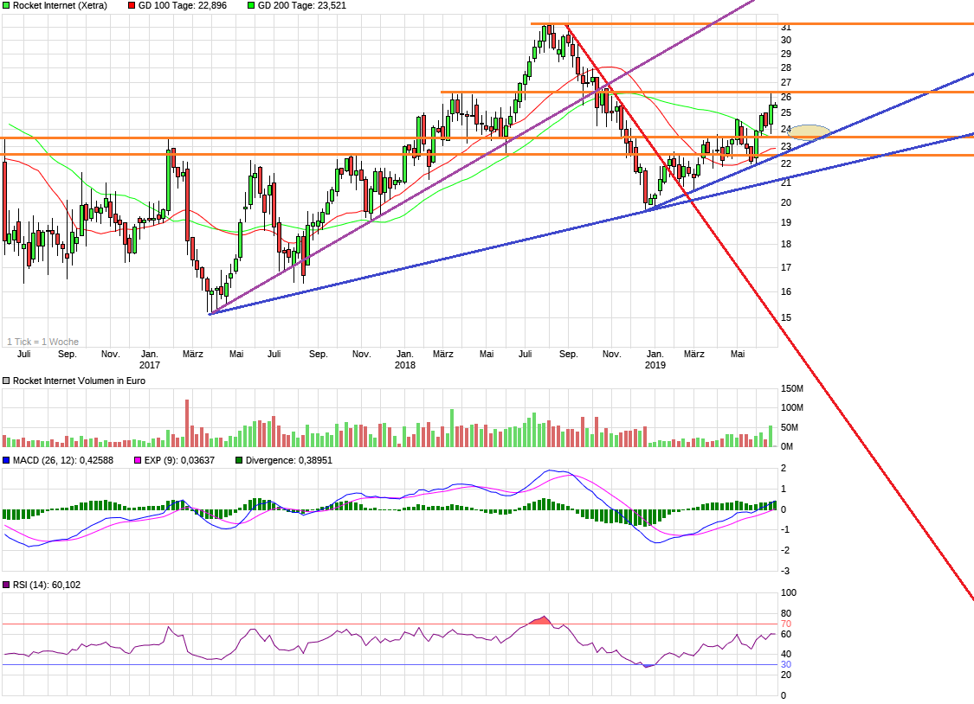Click the 26 price level label
Screen dimensions: 974x704
786,98
